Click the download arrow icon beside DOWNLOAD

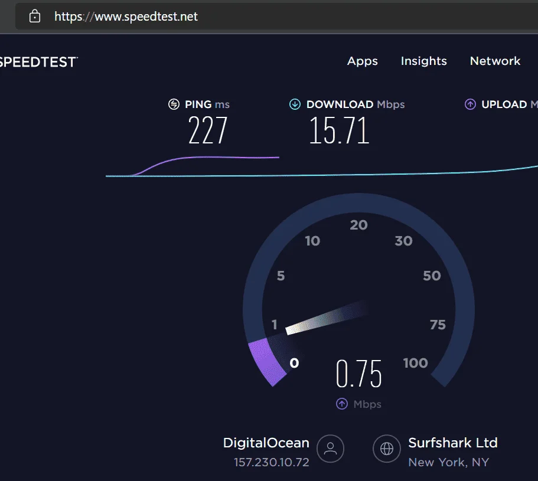pos(295,104)
